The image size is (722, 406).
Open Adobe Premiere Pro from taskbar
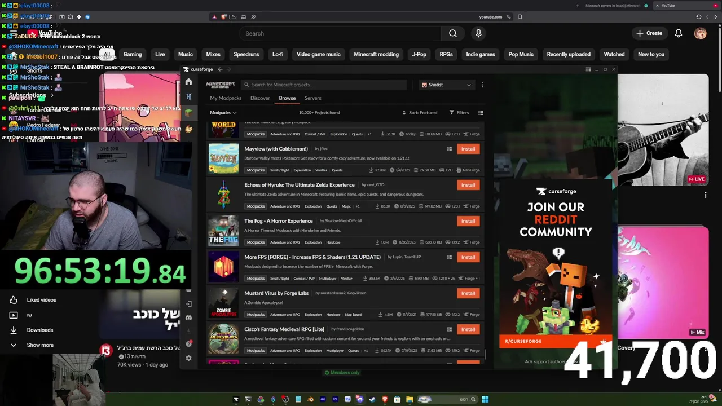(x=335, y=399)
